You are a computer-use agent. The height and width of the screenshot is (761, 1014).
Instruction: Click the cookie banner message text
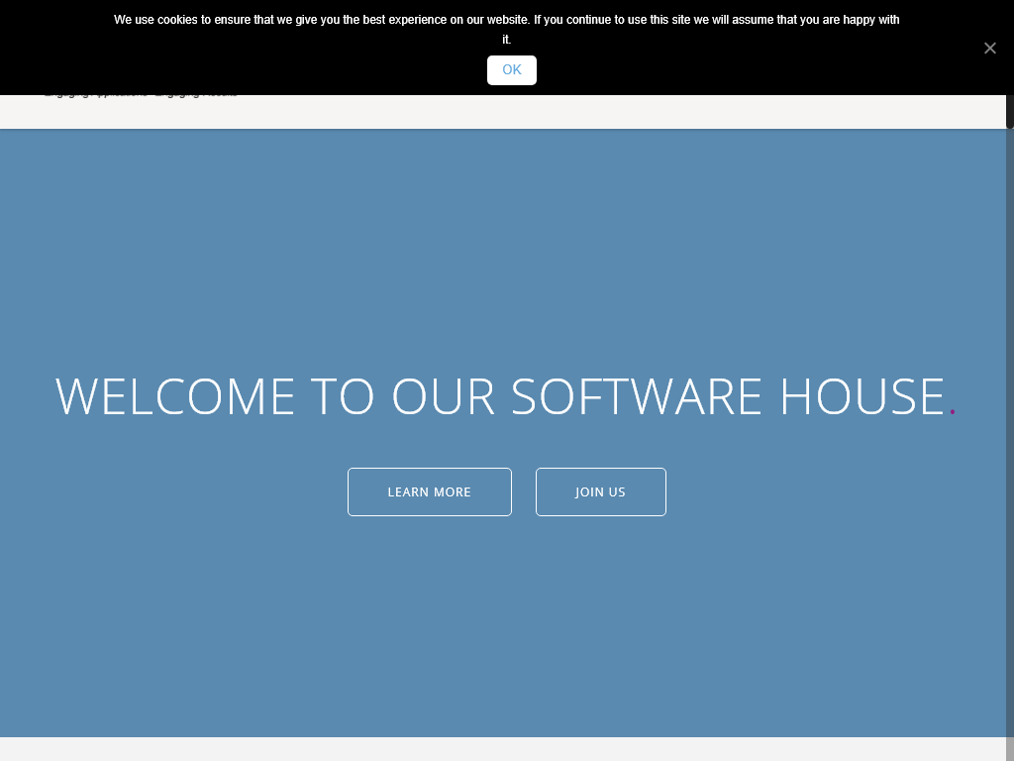tap(507, 20)
